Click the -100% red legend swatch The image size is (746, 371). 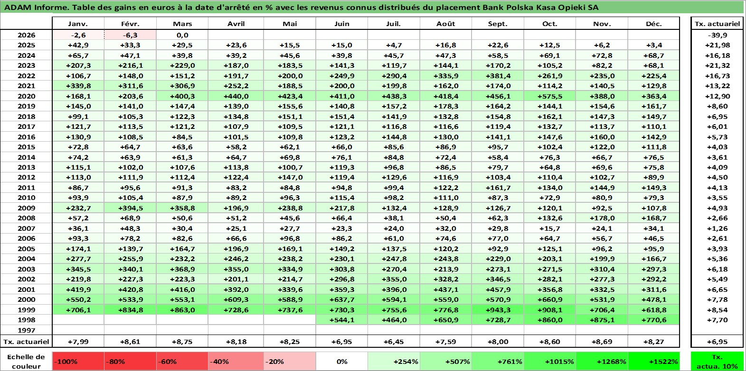(78, 361)
